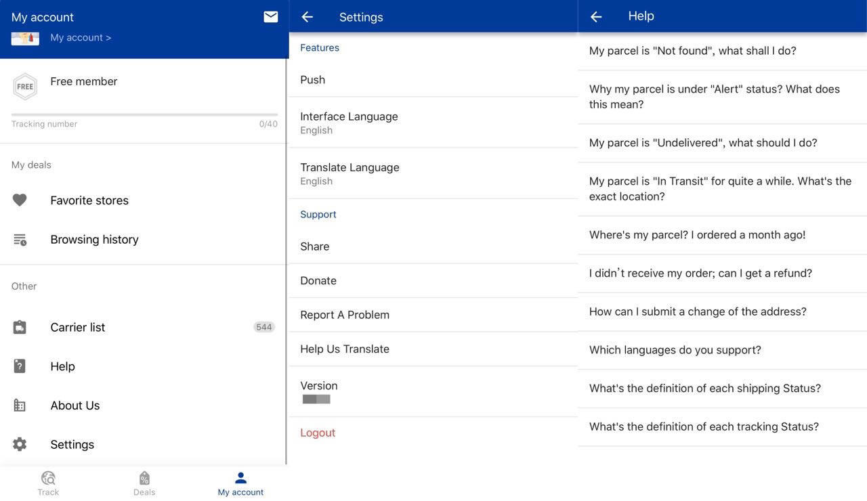Open Push notification settings
Viewport: 867px width, 501px height.
433,80
